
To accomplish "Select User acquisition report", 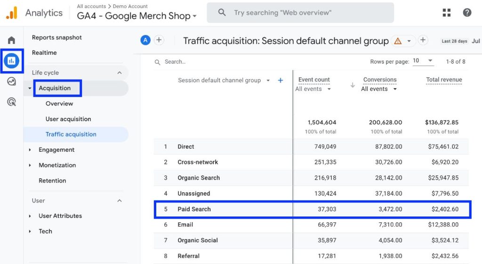I will (x=68, y=119).
